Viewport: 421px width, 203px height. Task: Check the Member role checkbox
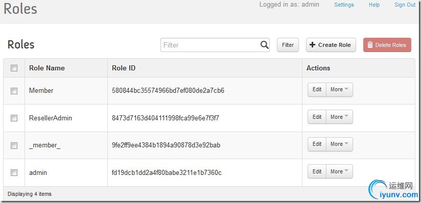(14, 91)
